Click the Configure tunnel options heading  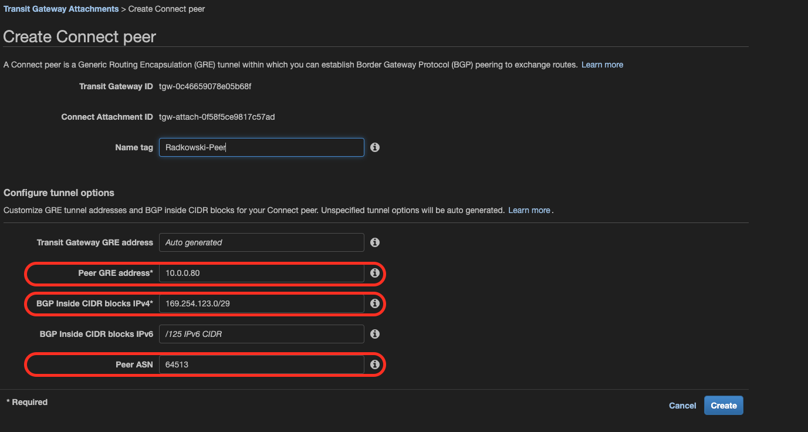(x=59, y=193)
